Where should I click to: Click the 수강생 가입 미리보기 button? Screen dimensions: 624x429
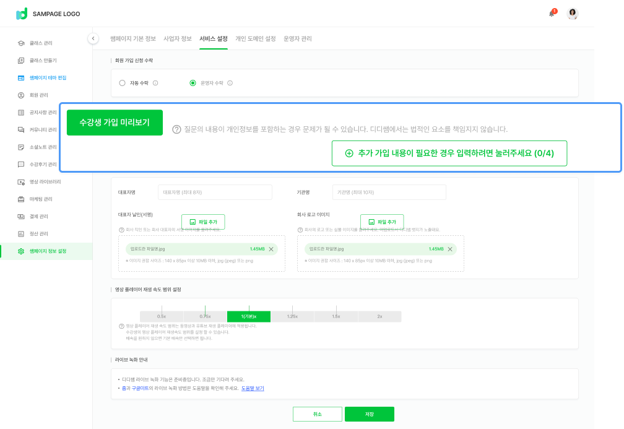(x=115, y=123)
